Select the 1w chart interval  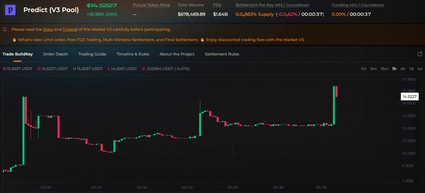click(x=420, y=69)
